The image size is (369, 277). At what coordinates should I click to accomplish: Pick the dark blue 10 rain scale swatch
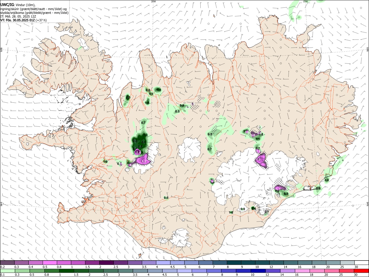258,271
